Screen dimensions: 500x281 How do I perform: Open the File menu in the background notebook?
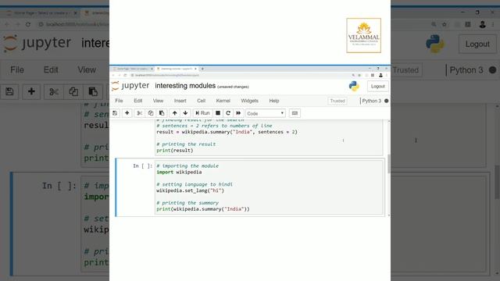[17, 69]
